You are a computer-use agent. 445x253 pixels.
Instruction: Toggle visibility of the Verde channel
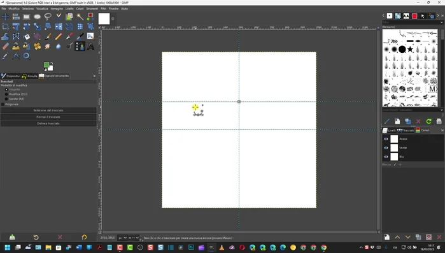[x=386, y=148]
